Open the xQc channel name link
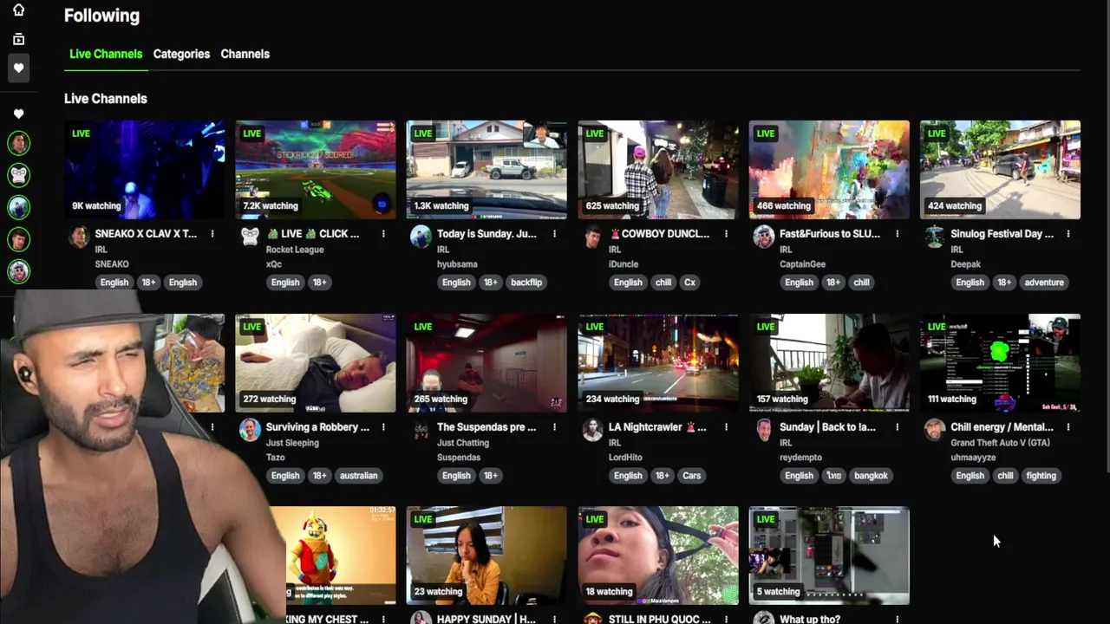 pos(274,264)
